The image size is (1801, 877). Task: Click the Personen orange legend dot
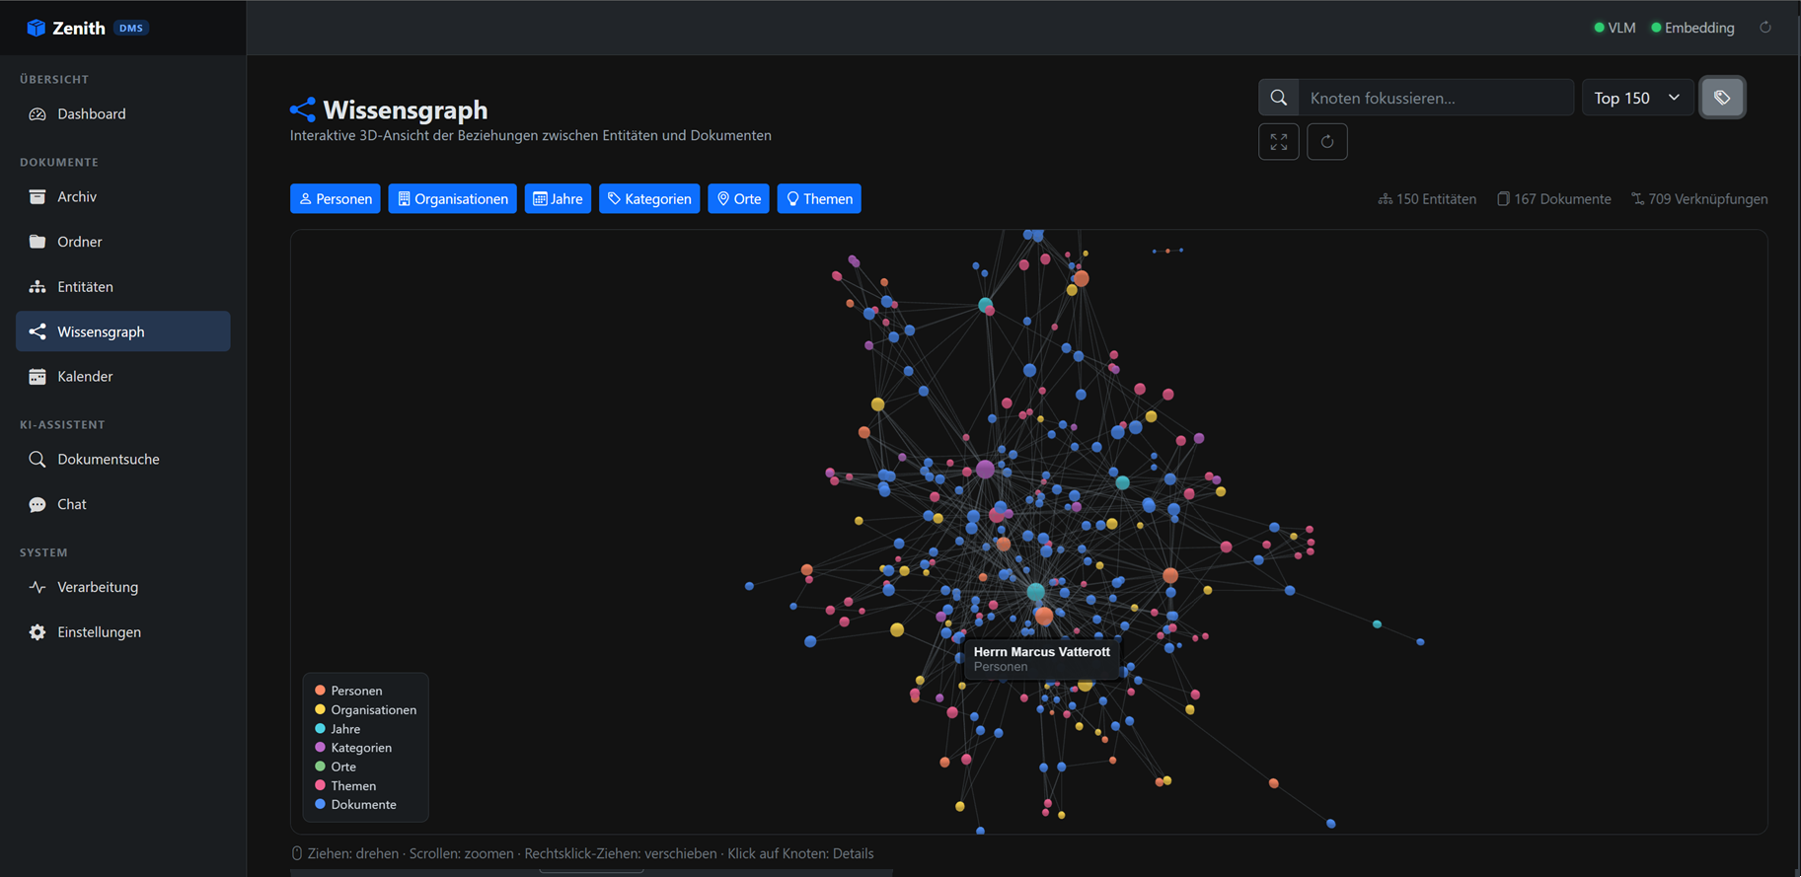point(320,691)
